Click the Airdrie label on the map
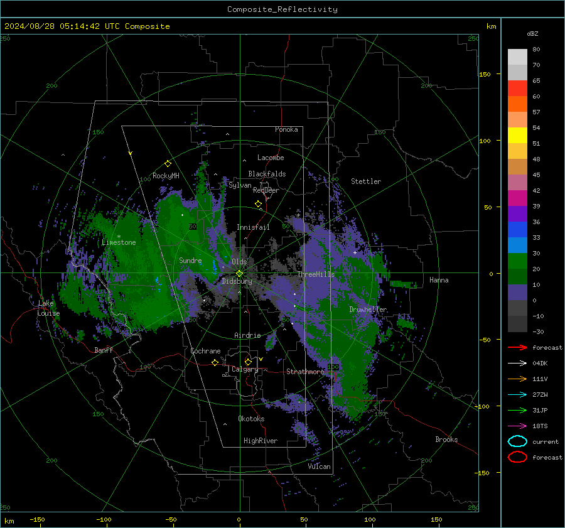 (x=247, y=335)
